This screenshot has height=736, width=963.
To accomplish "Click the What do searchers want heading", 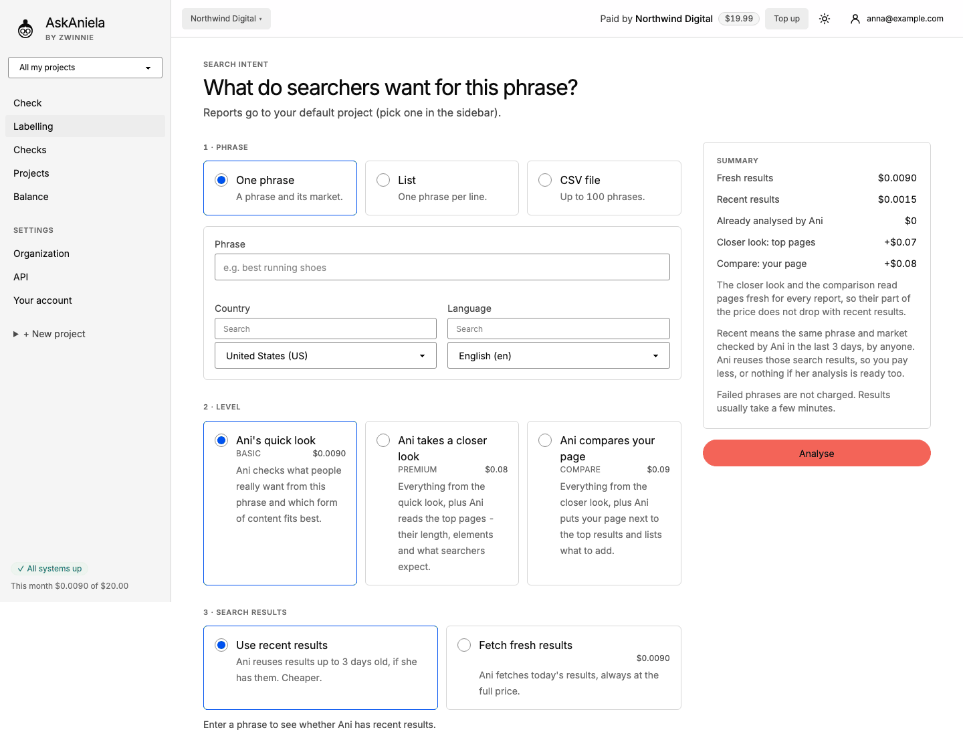I will click(x=391, y=88).
